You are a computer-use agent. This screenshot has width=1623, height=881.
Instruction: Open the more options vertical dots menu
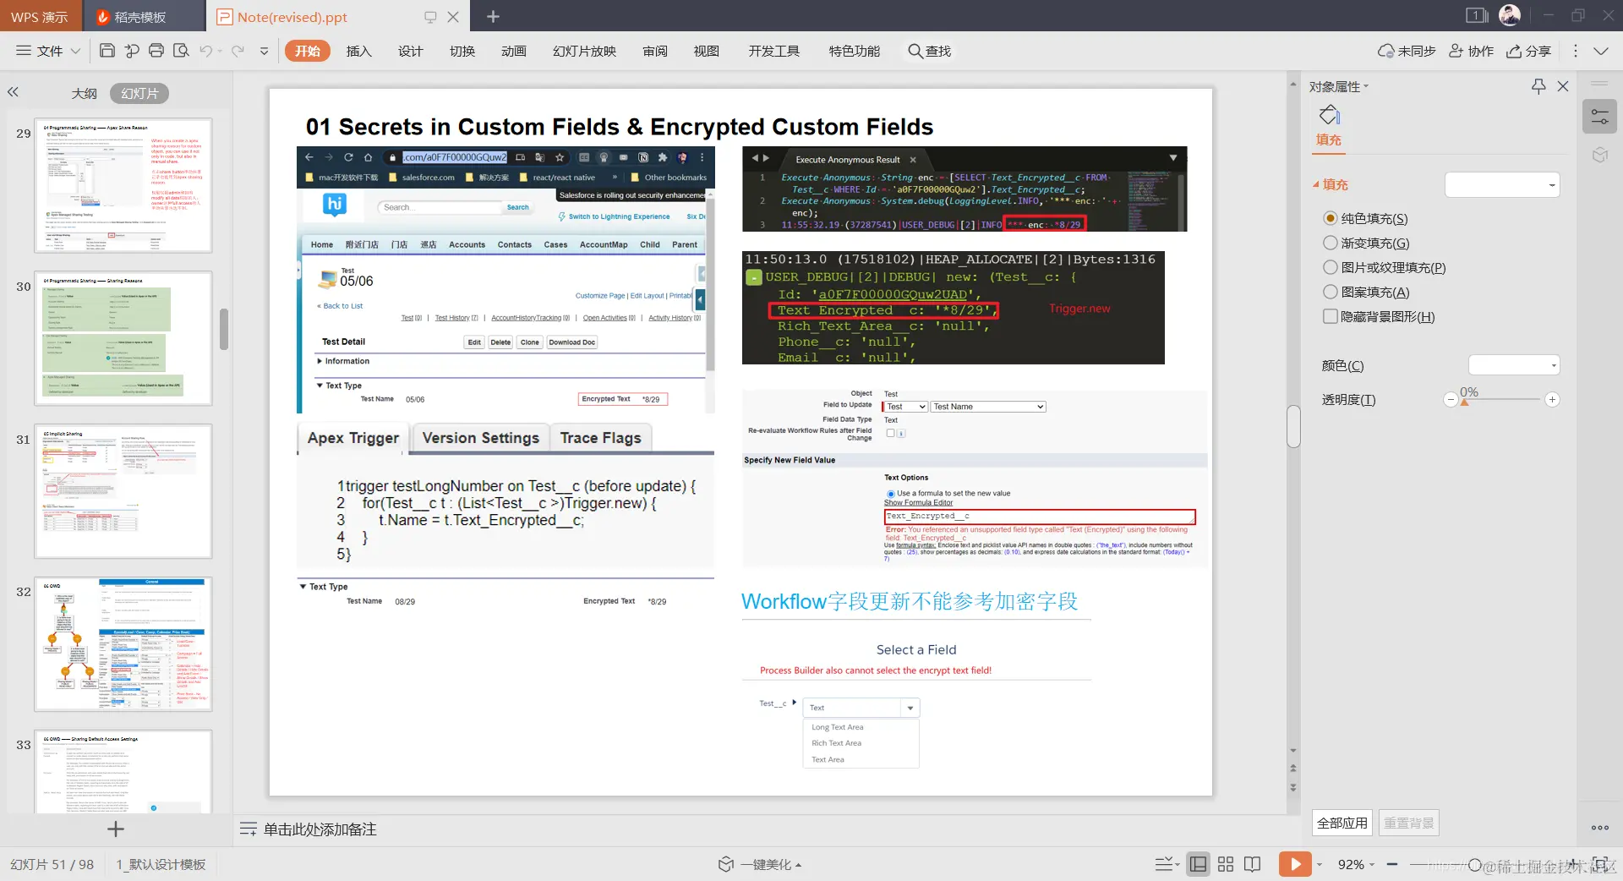pos(1576,51)
